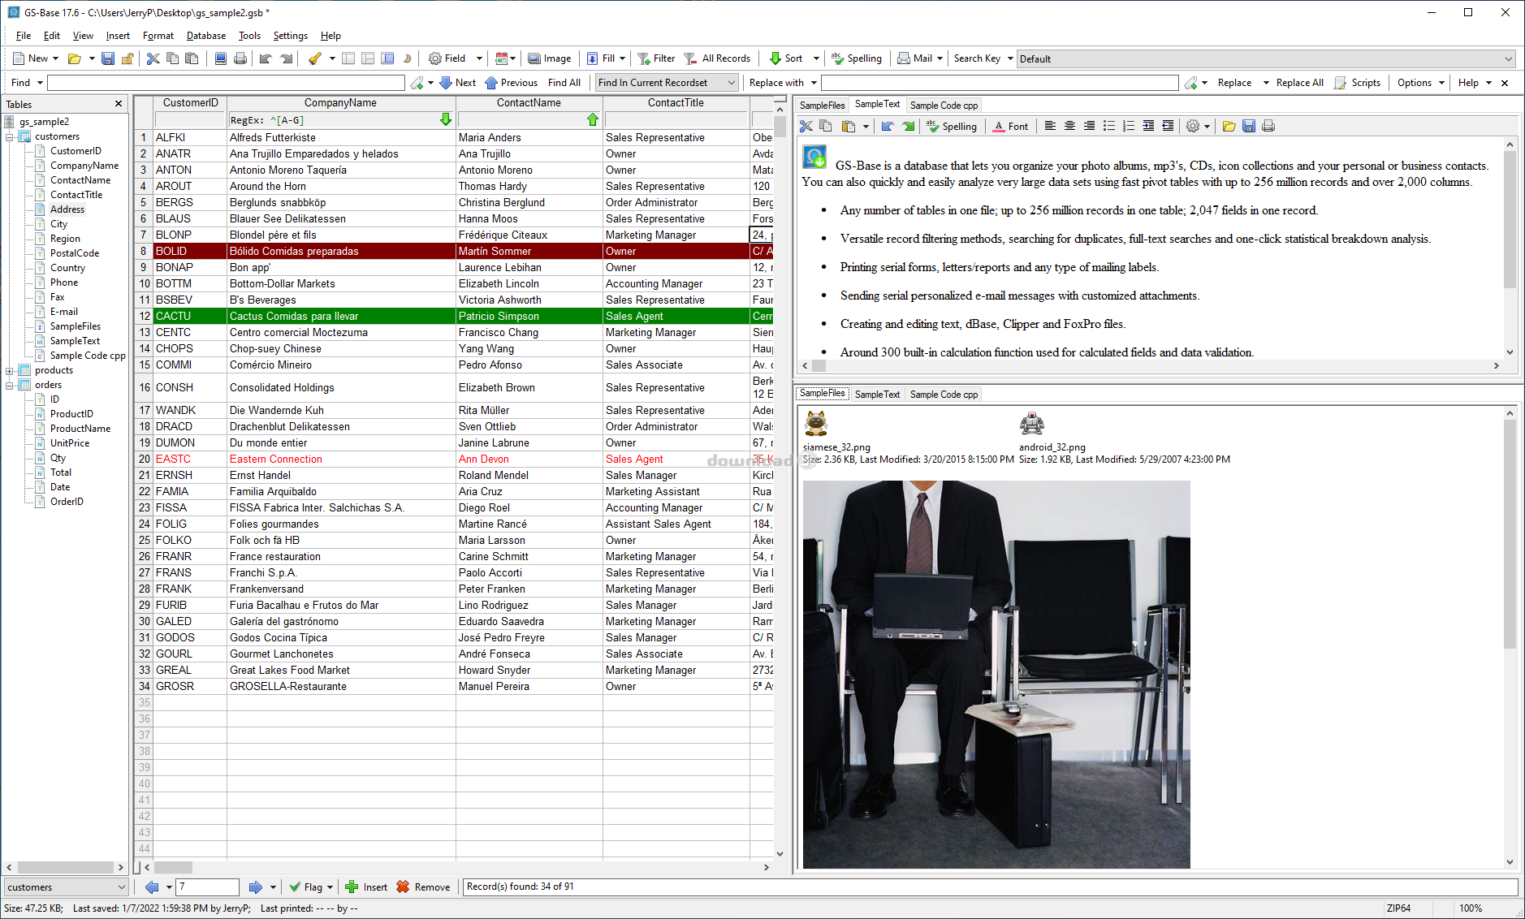The width and height of the screenshot is (1525, 919).
Task: Click the open folder icon in SampleText editor
Action: click(x=1229, y=126)
